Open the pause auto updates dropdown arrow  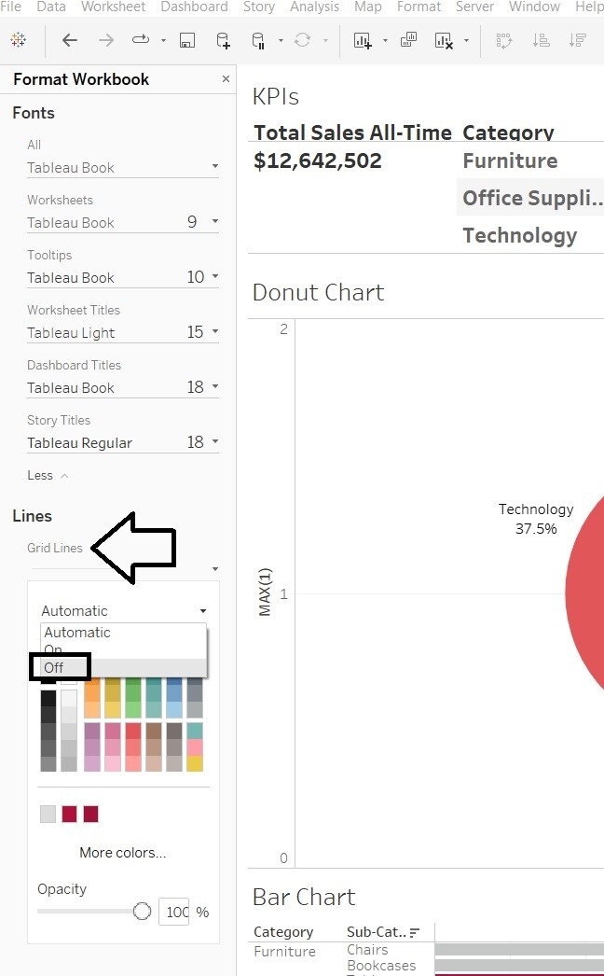point(281,41)
